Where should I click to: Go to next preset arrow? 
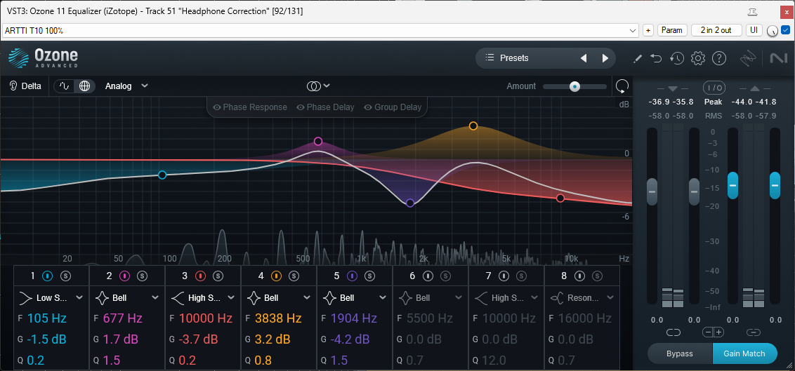(x=605, y=58)
